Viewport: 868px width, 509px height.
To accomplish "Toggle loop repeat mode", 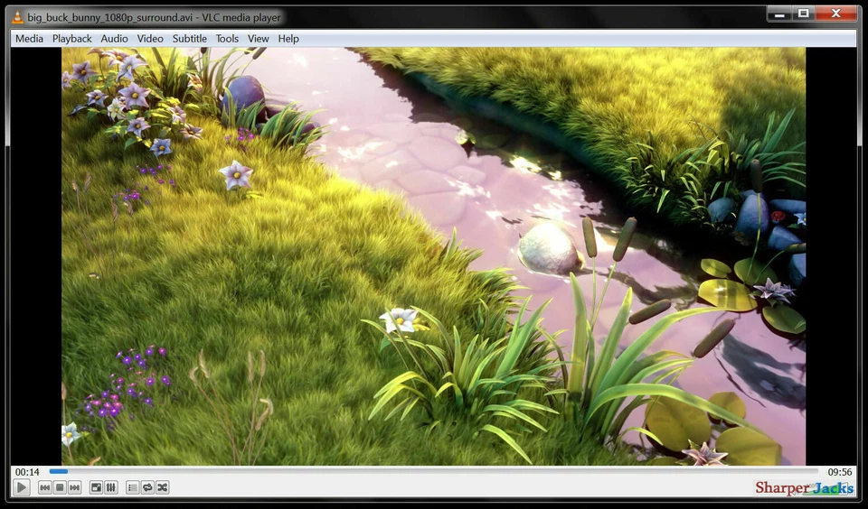I will point(147,487).
